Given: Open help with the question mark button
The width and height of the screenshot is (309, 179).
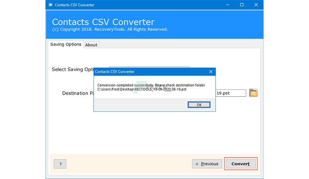Looking at the screenshot, I should 60,164.
